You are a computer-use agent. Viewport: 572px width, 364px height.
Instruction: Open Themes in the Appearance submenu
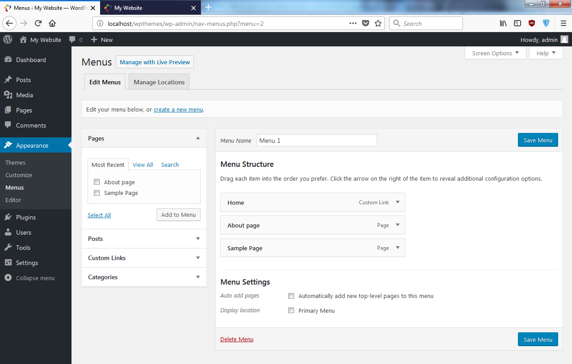click(x=16, y=162)
